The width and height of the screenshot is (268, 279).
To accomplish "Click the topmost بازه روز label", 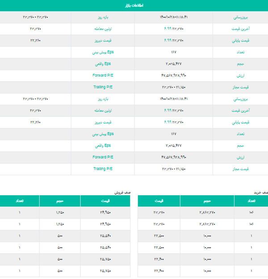I will click(x=103, y=17).
